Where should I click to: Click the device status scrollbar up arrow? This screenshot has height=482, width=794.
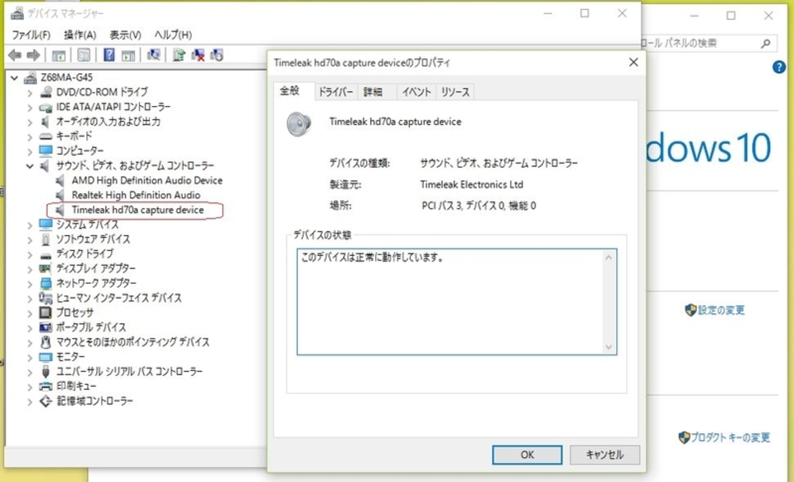[608, 257]
